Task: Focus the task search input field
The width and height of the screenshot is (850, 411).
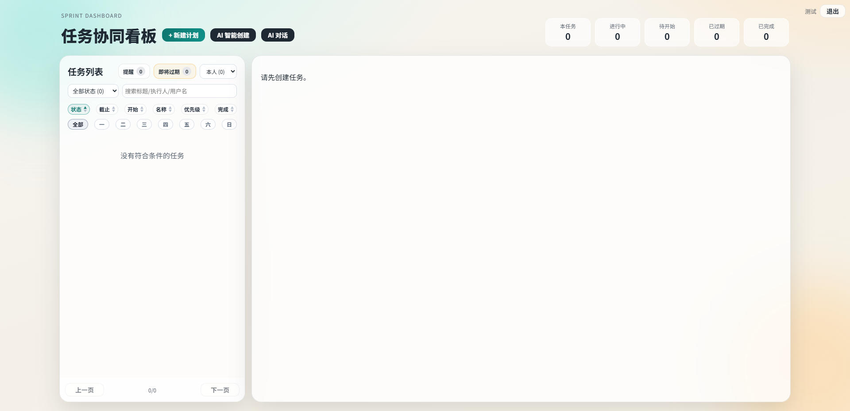Action: (179, 91)
